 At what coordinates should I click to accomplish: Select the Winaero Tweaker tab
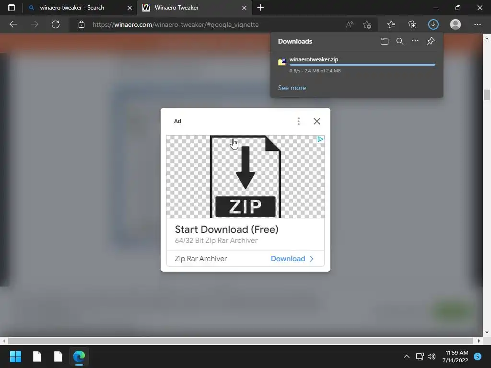[194, 8]
